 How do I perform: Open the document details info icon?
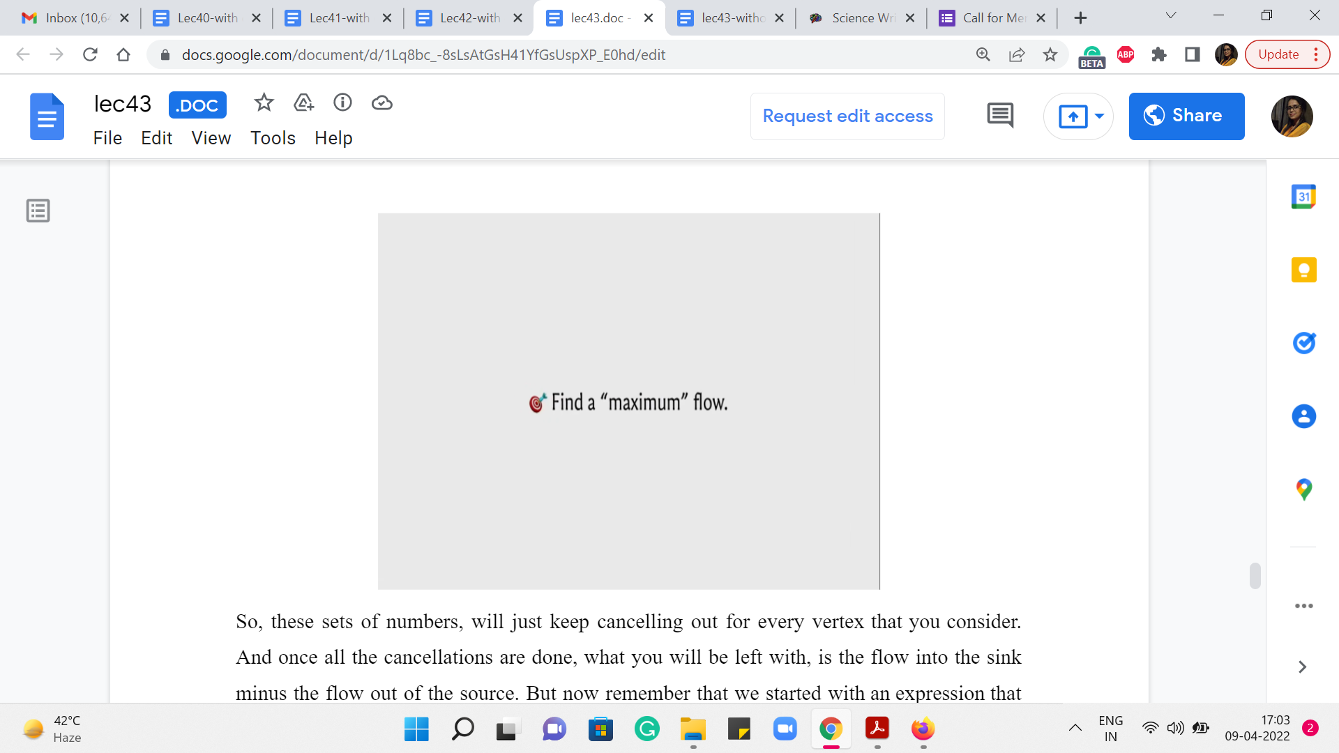click(x=342, y=103)
